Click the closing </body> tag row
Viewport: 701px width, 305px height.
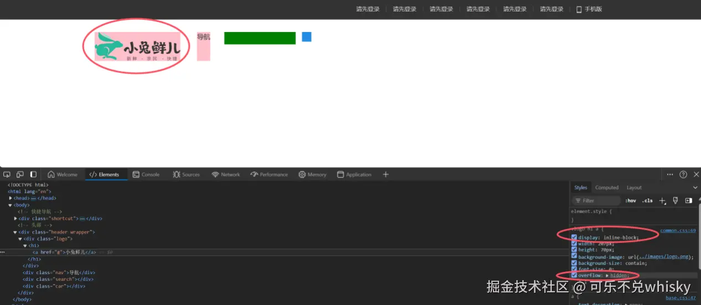point(23,299)
